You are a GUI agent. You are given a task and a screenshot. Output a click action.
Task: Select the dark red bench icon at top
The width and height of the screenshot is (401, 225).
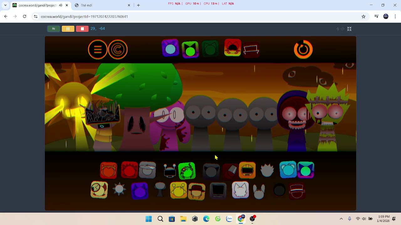tap(251, 50)
